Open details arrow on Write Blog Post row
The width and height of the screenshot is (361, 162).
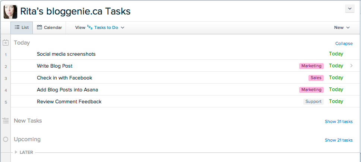click(x=351, y=66)
